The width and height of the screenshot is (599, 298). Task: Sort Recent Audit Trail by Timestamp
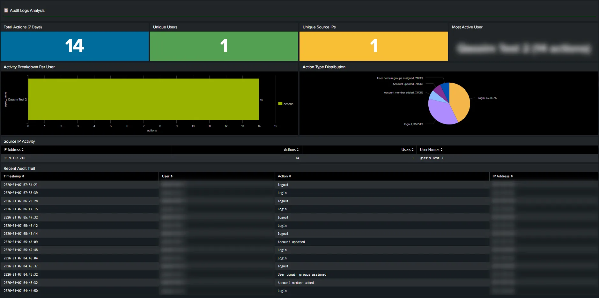[14, 176]
